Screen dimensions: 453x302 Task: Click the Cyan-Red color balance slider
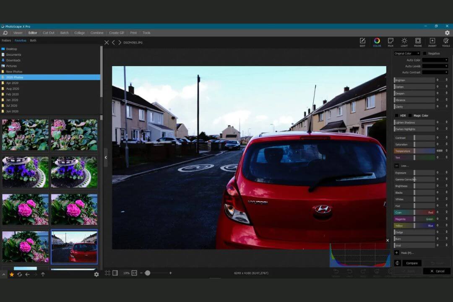(414, 212)
